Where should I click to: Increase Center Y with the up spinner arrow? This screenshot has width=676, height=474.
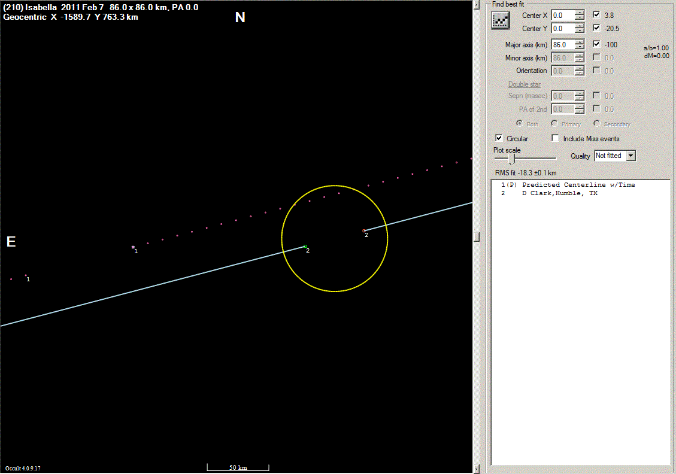[x=580, y=26]
